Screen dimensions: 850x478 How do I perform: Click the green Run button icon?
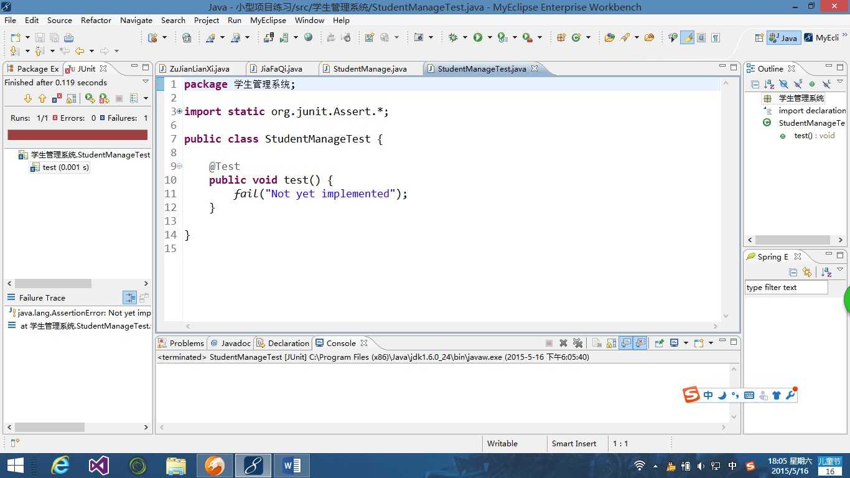point(478,37)
